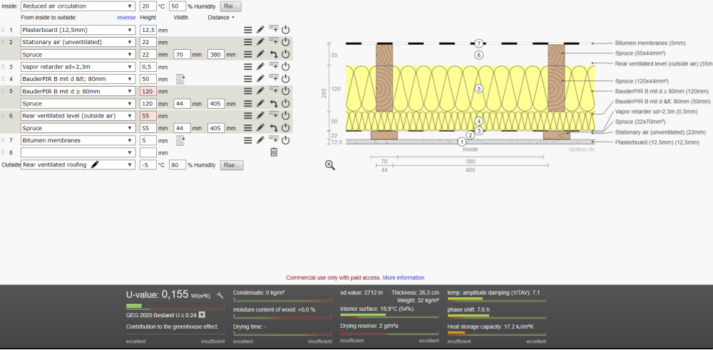Toggle BauderPIR 50 mm layer power button
The width and height of the screenshot is (713, 350).
pos(286,79)
